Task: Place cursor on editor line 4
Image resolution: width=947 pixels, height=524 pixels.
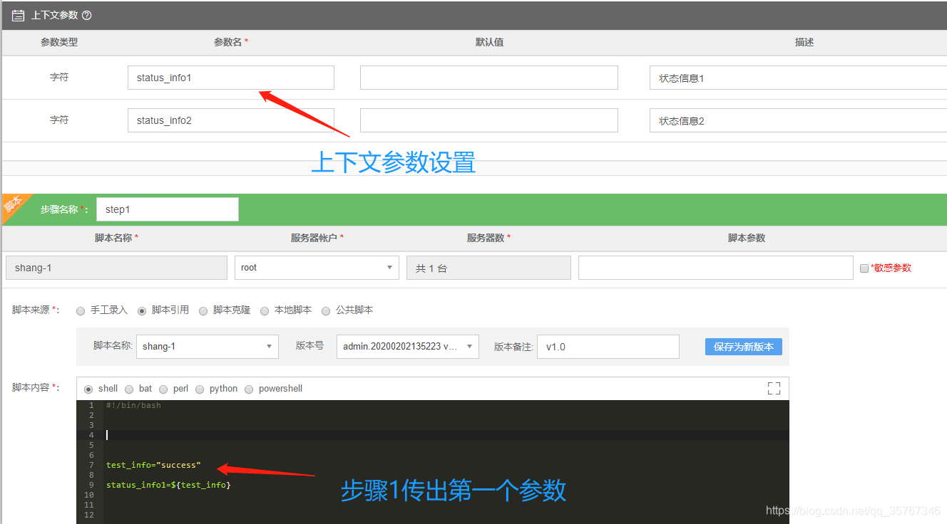Action: coord(446,435)
